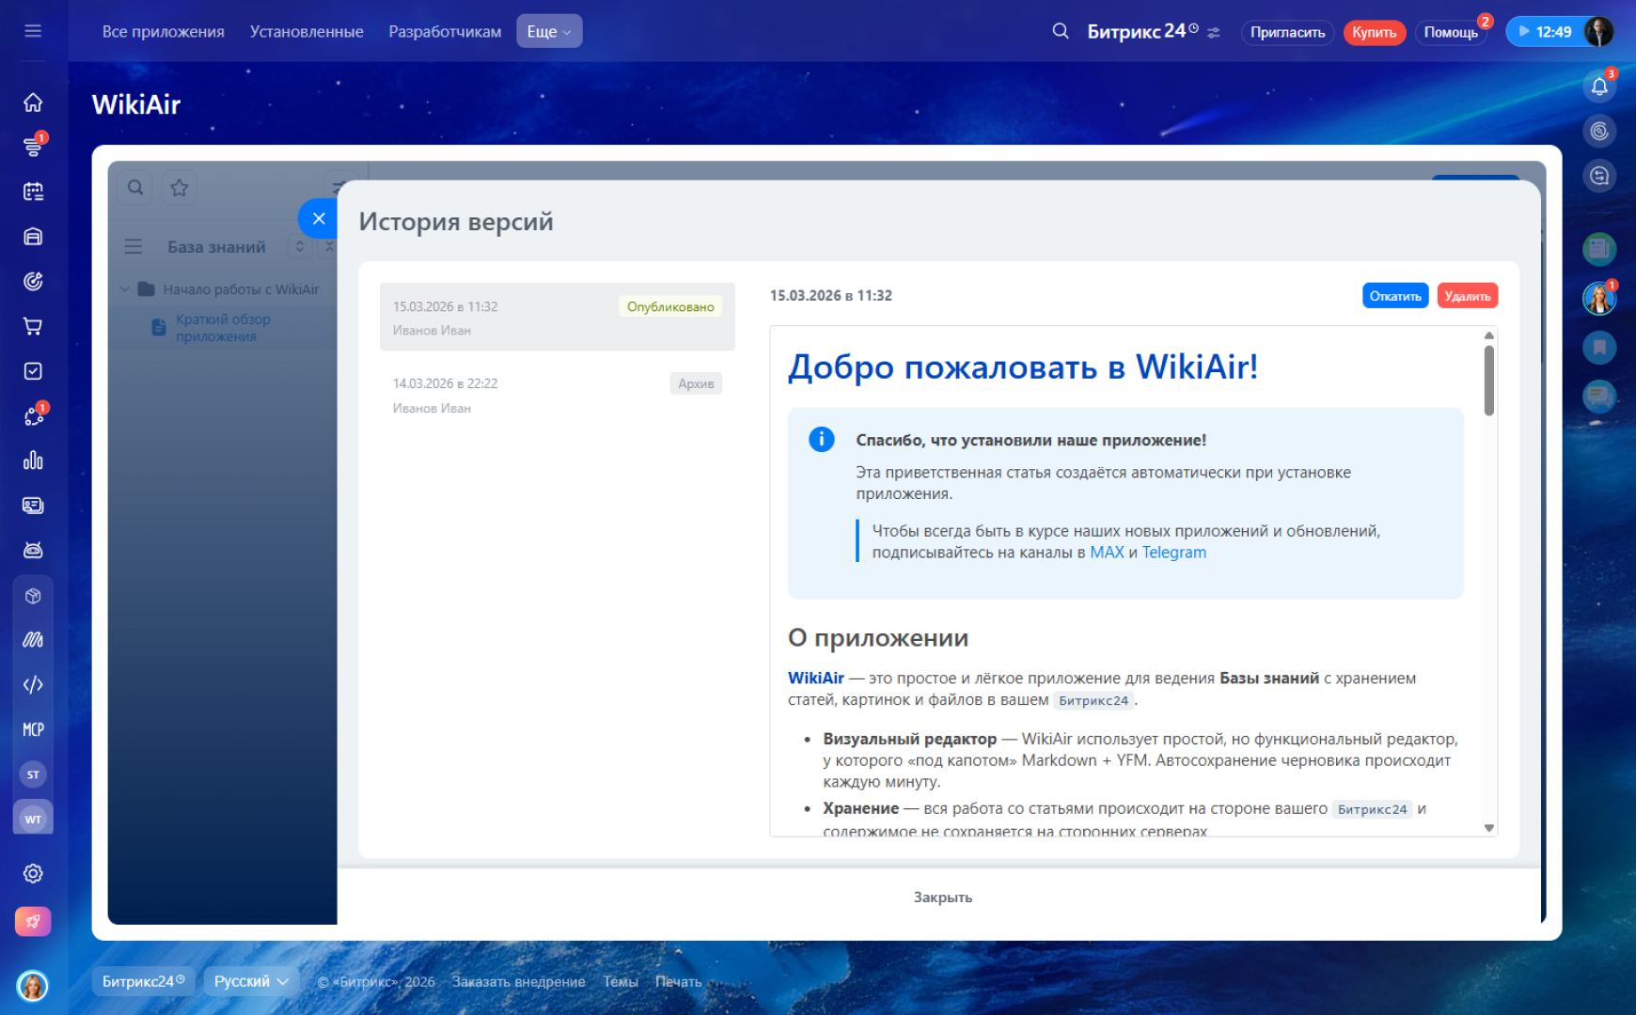This screenshot has width=1636, height=1015.
Task: Open the developer code brackets icon
Action: [x=33, y=684]
